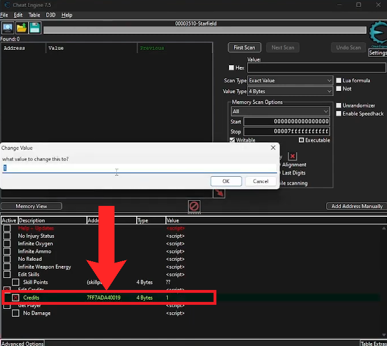Open the Table menu

(x=34, y=14)
